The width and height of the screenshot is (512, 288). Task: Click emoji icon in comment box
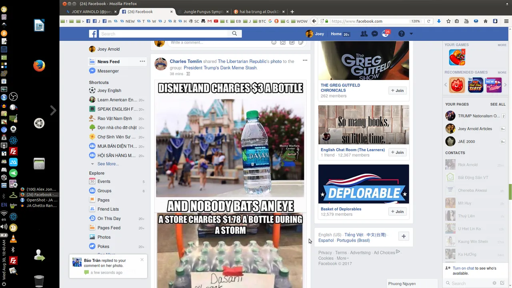pos(274,42)
